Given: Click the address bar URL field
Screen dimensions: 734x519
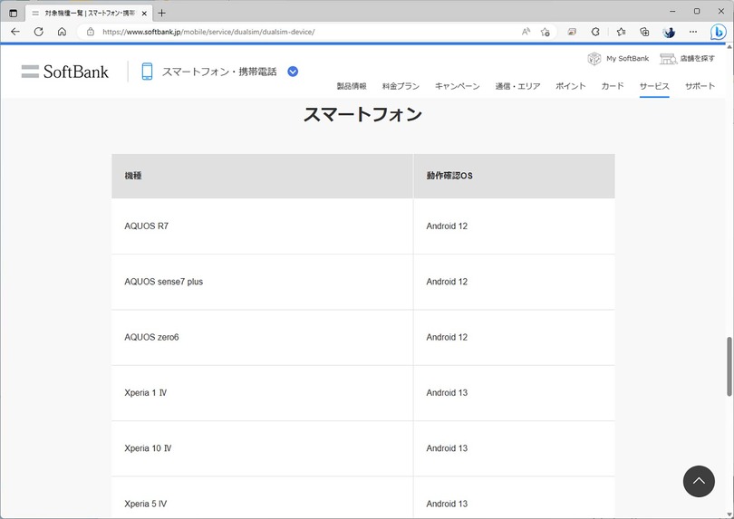Looking at the screenshot, I should pos(300,32).
